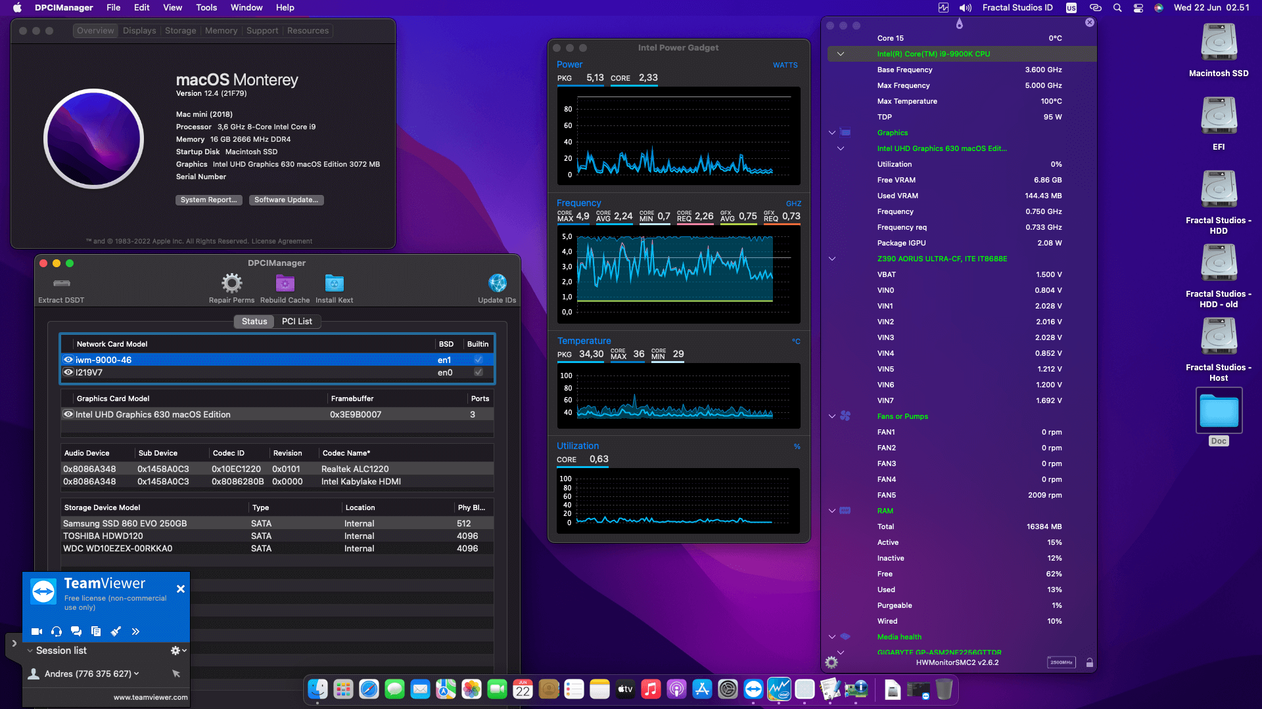Collapse TeamViewer side panel arrow tab
Screen dimensions: 1262x709
click(x=14, y=643)
